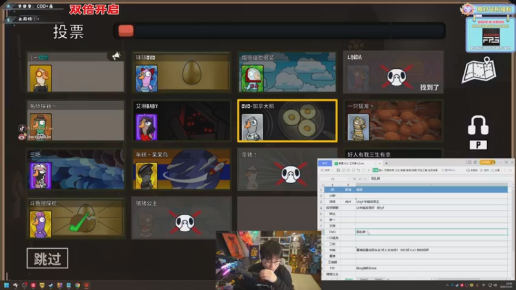Click the formula bar cancel X icon

click(x=354, y=179)
